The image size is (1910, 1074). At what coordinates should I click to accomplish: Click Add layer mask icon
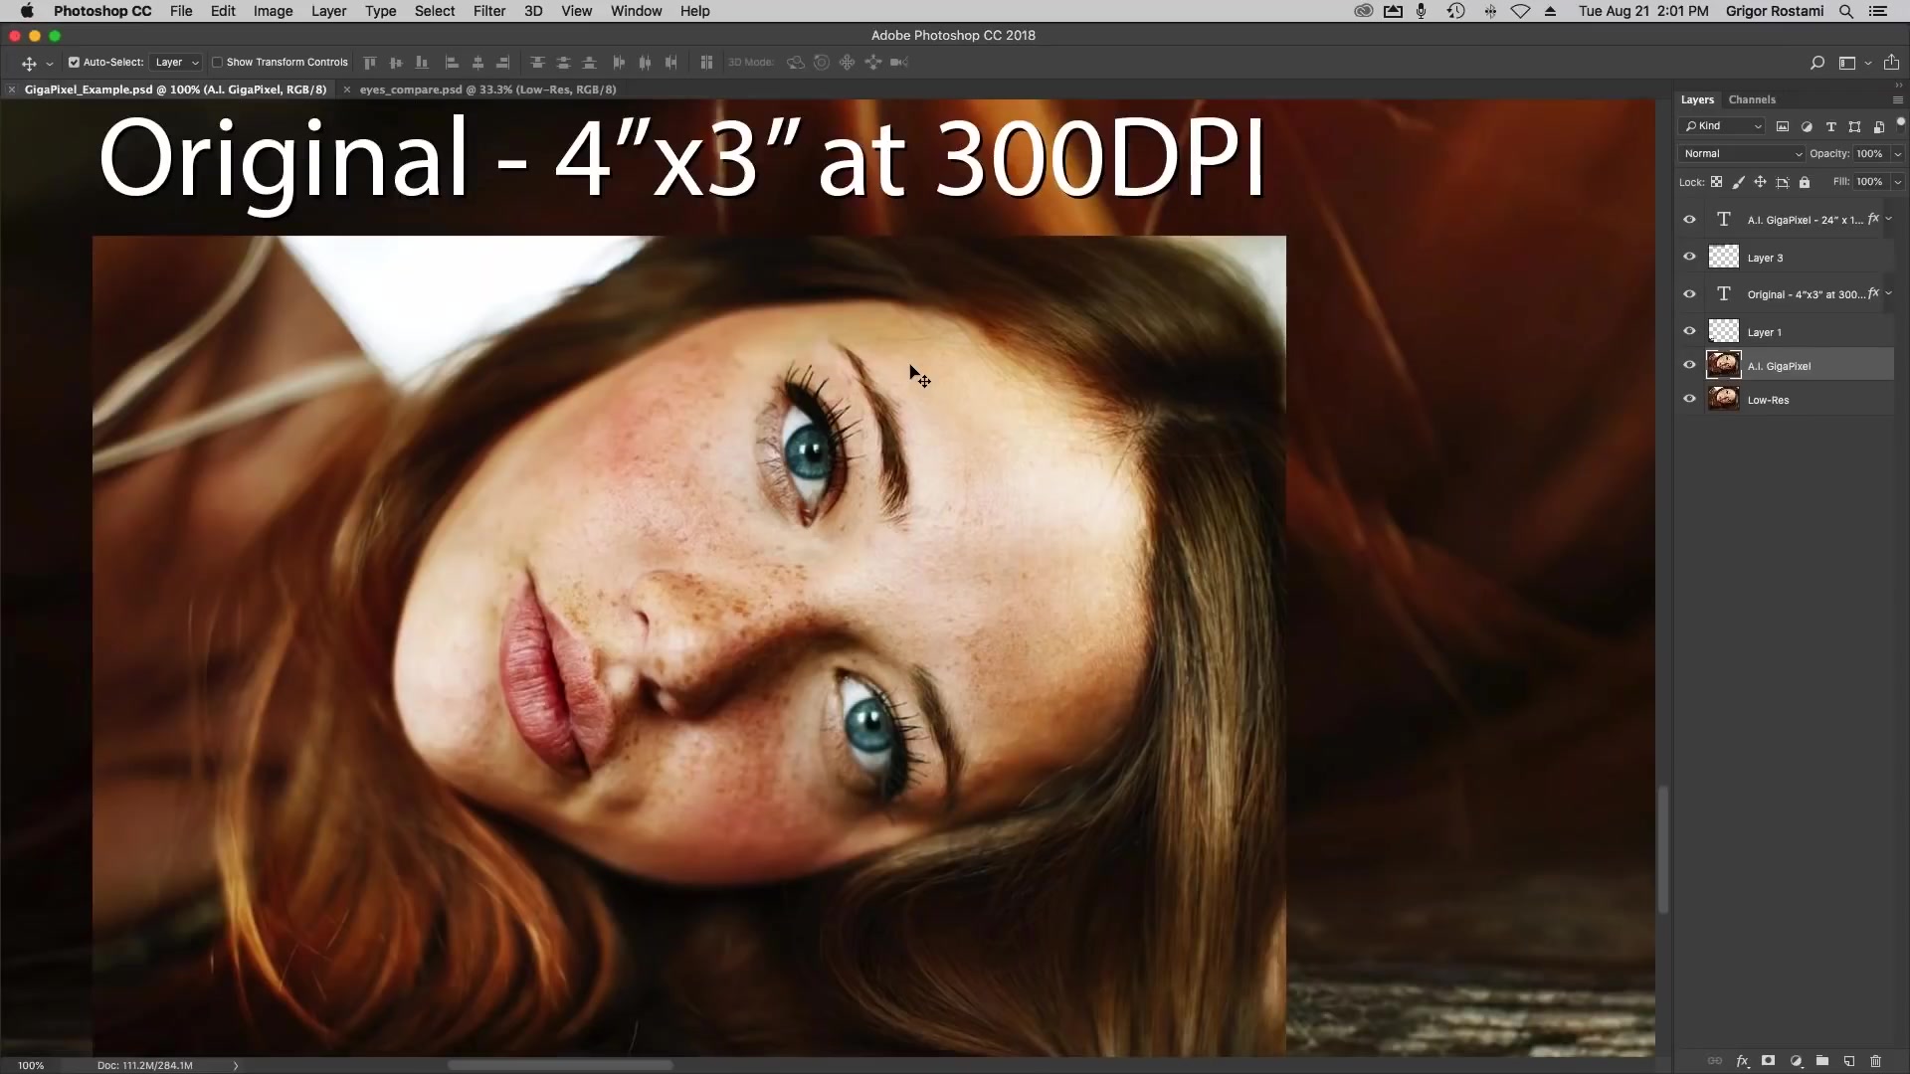coord(1768,1061)
